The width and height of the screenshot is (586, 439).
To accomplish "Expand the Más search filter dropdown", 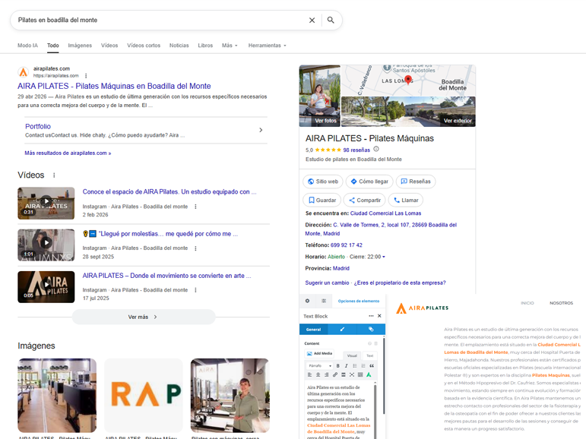I will click(230, 46).
